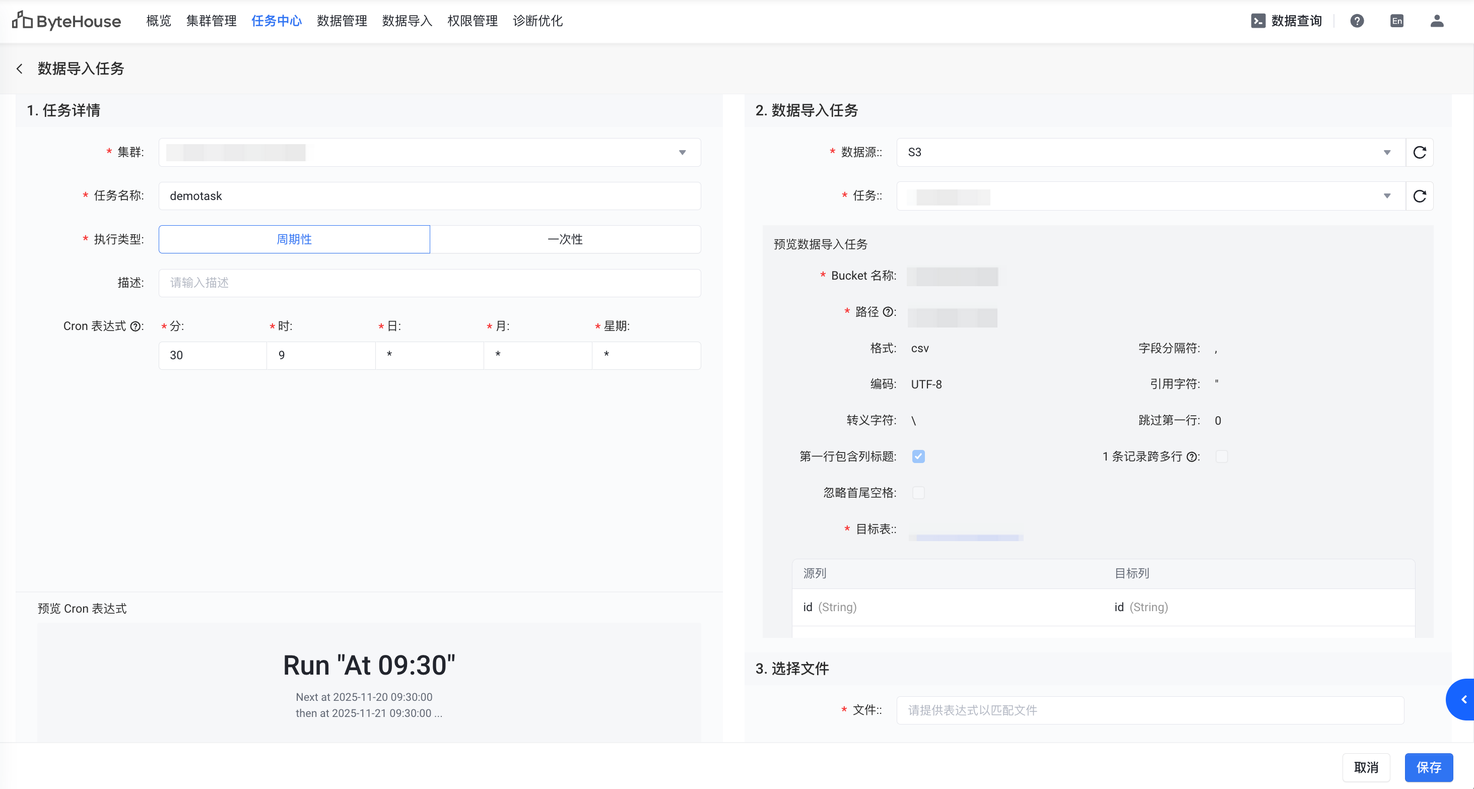
Task: Refresh the 数据源 list
Action: click(1419, 152)
